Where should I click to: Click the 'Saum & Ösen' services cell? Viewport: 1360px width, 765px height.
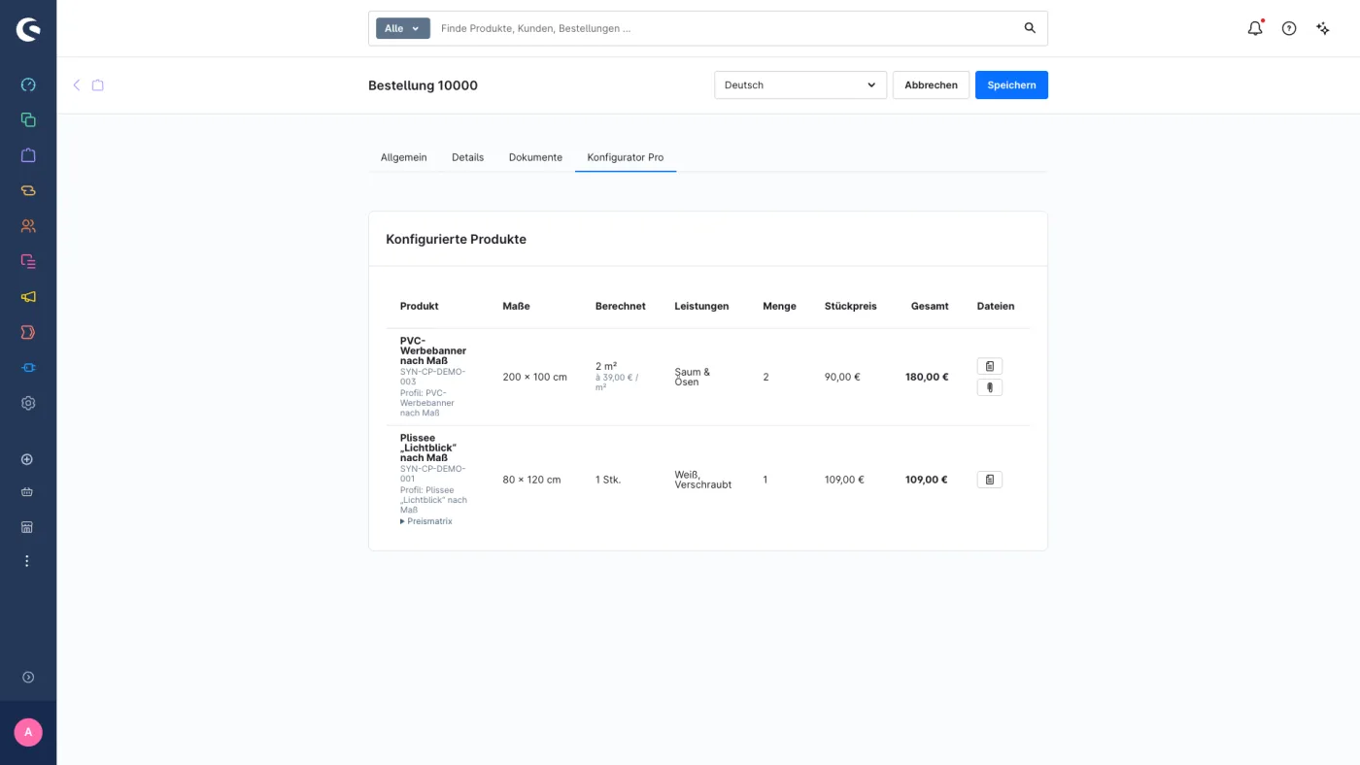(x=693, y=377)
